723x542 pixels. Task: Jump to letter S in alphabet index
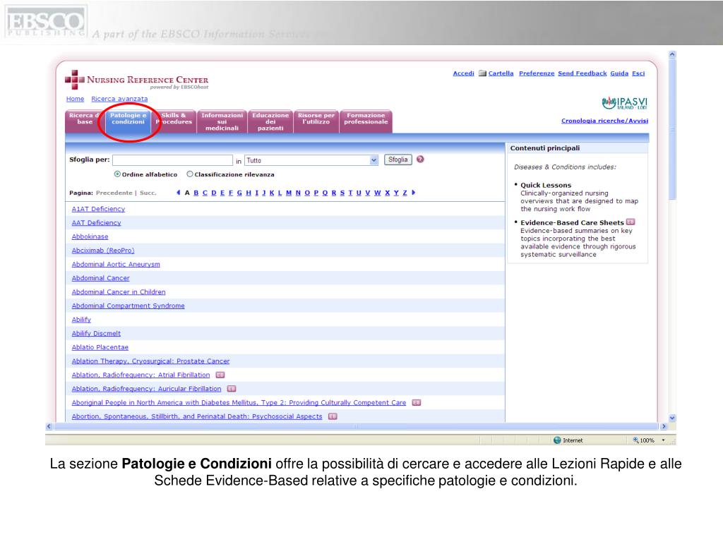(342, 193)
